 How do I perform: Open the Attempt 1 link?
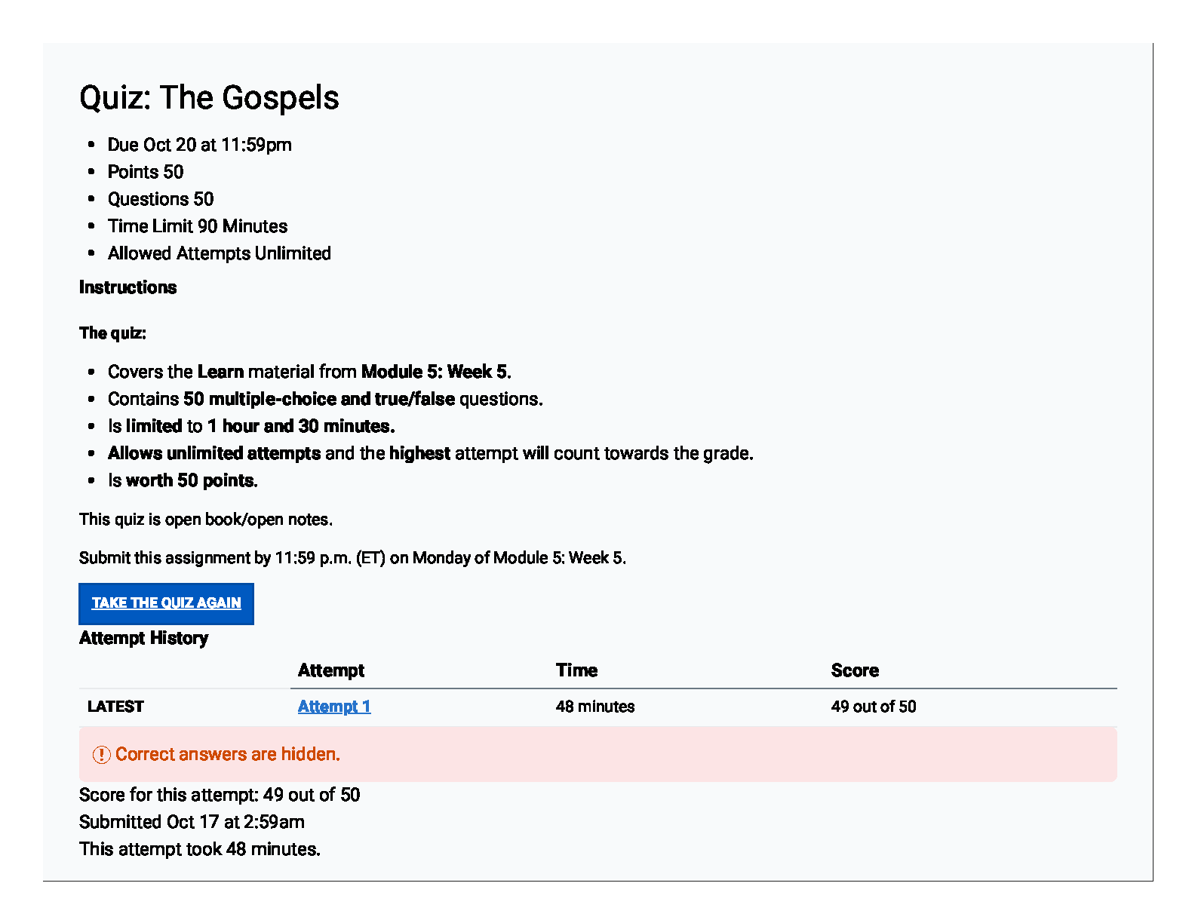click(x=334, y=707)
